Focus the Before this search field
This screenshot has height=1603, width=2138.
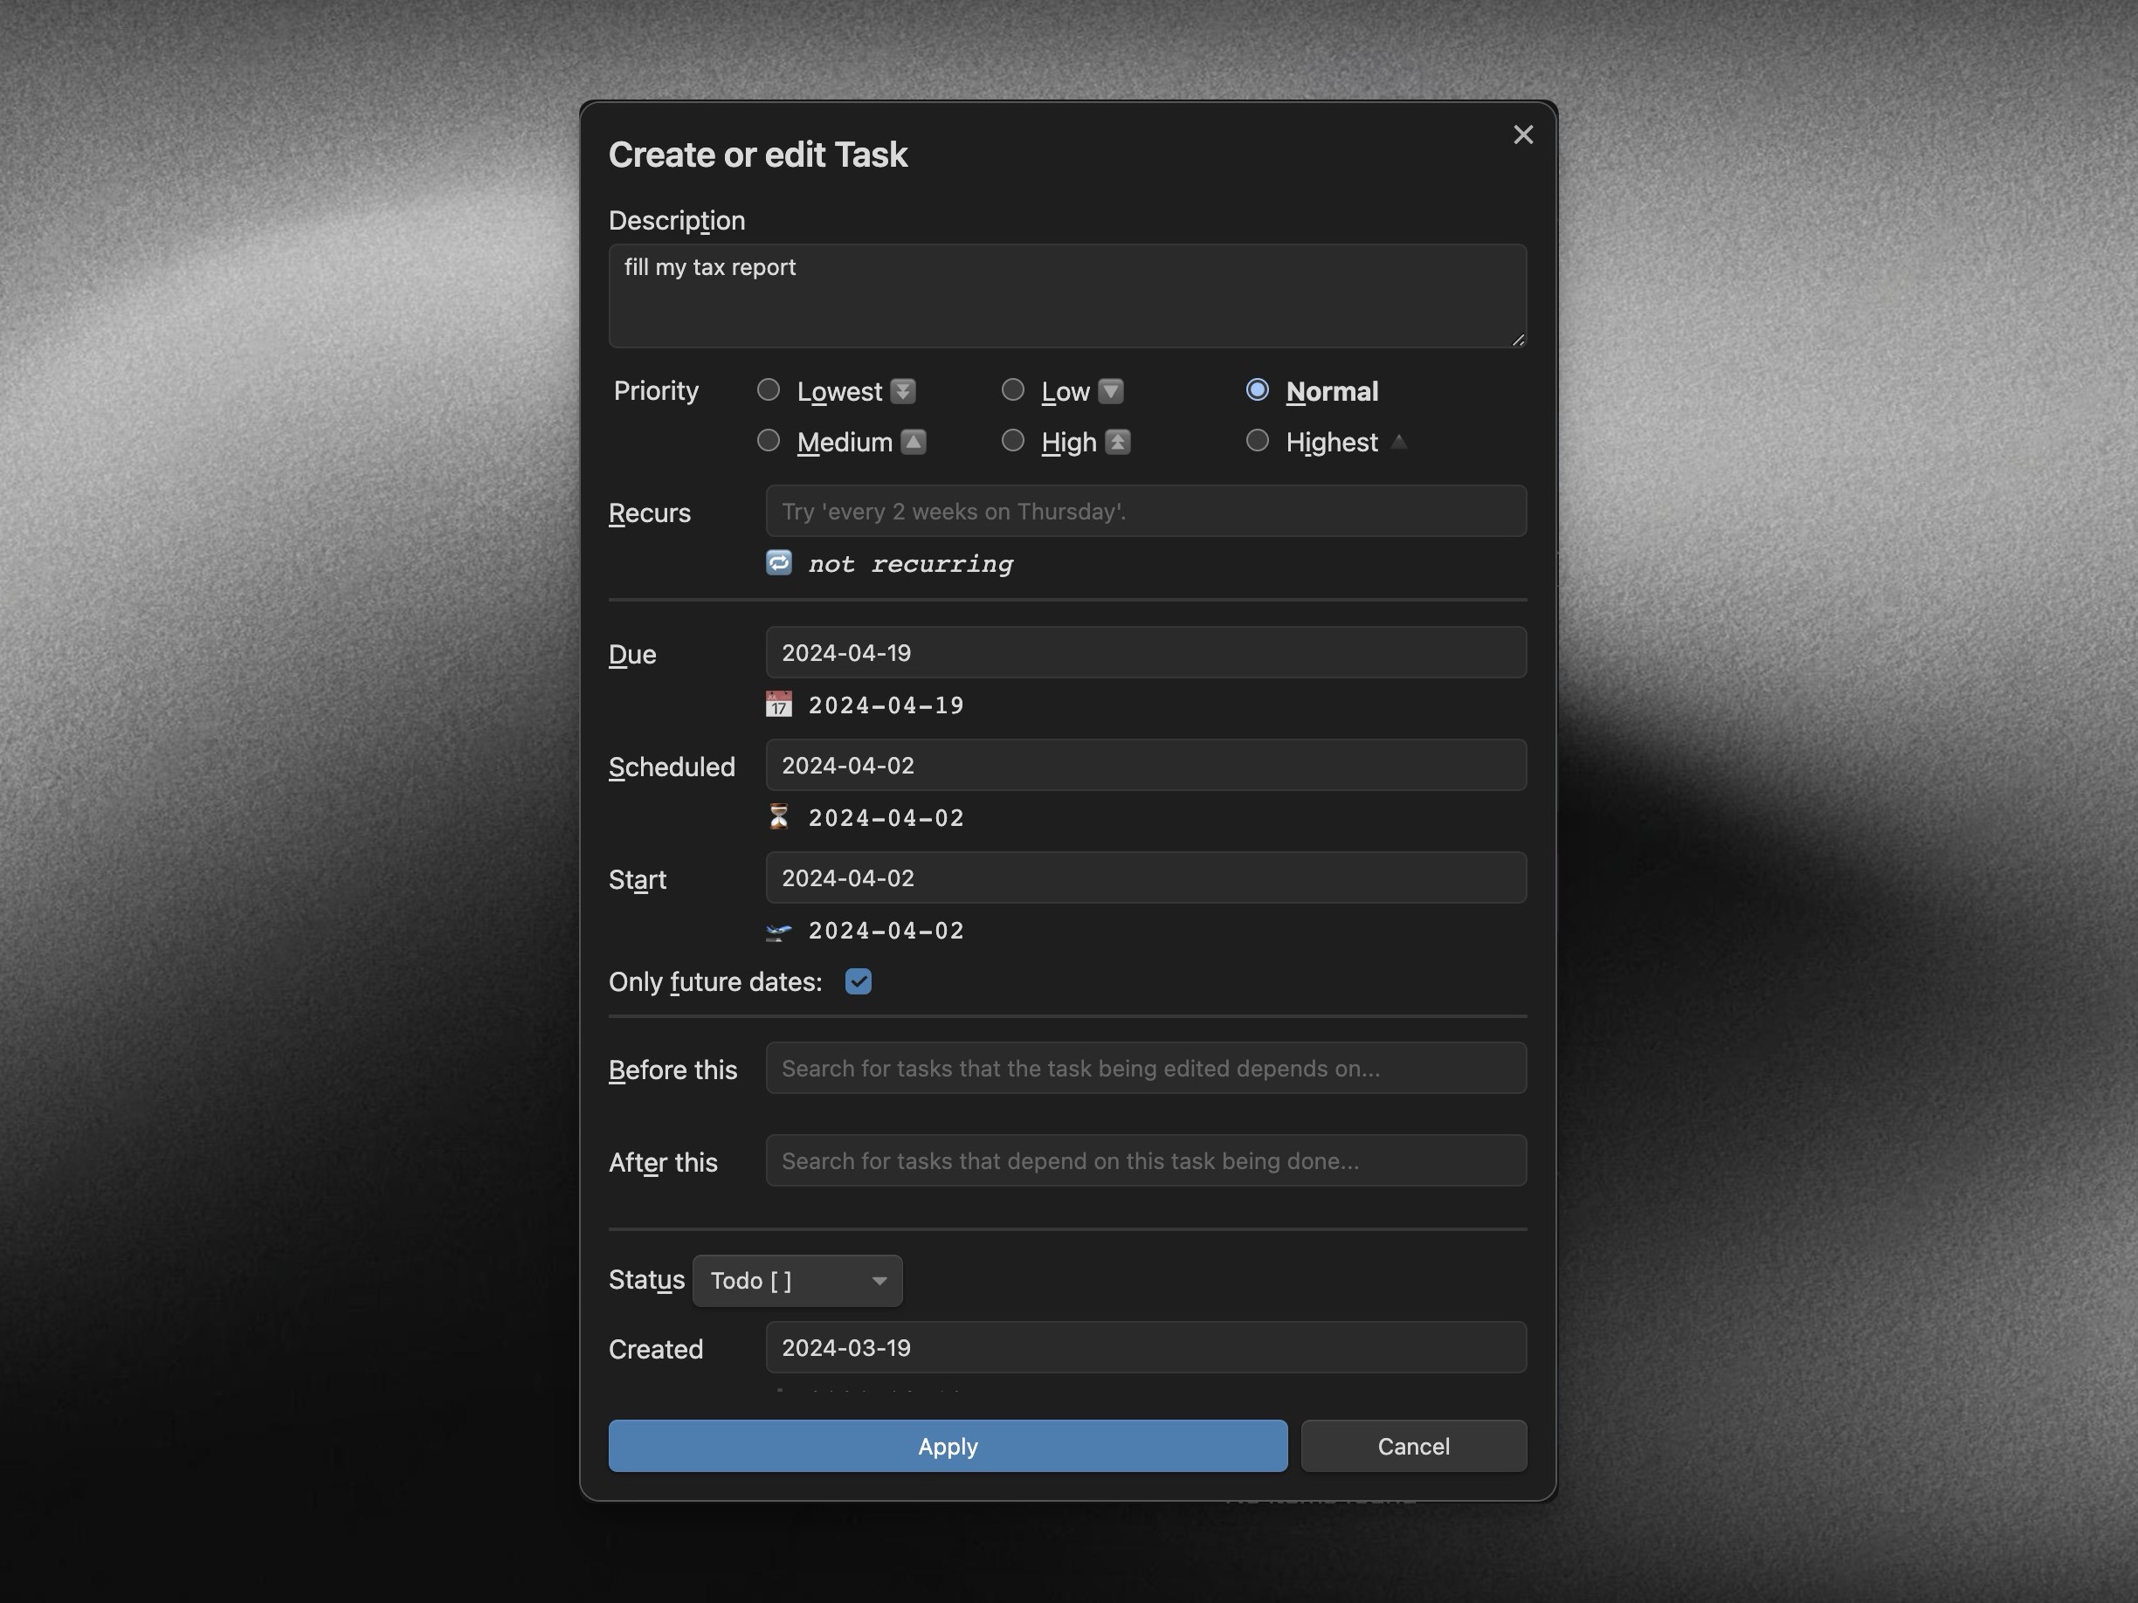point(1145,1068)
